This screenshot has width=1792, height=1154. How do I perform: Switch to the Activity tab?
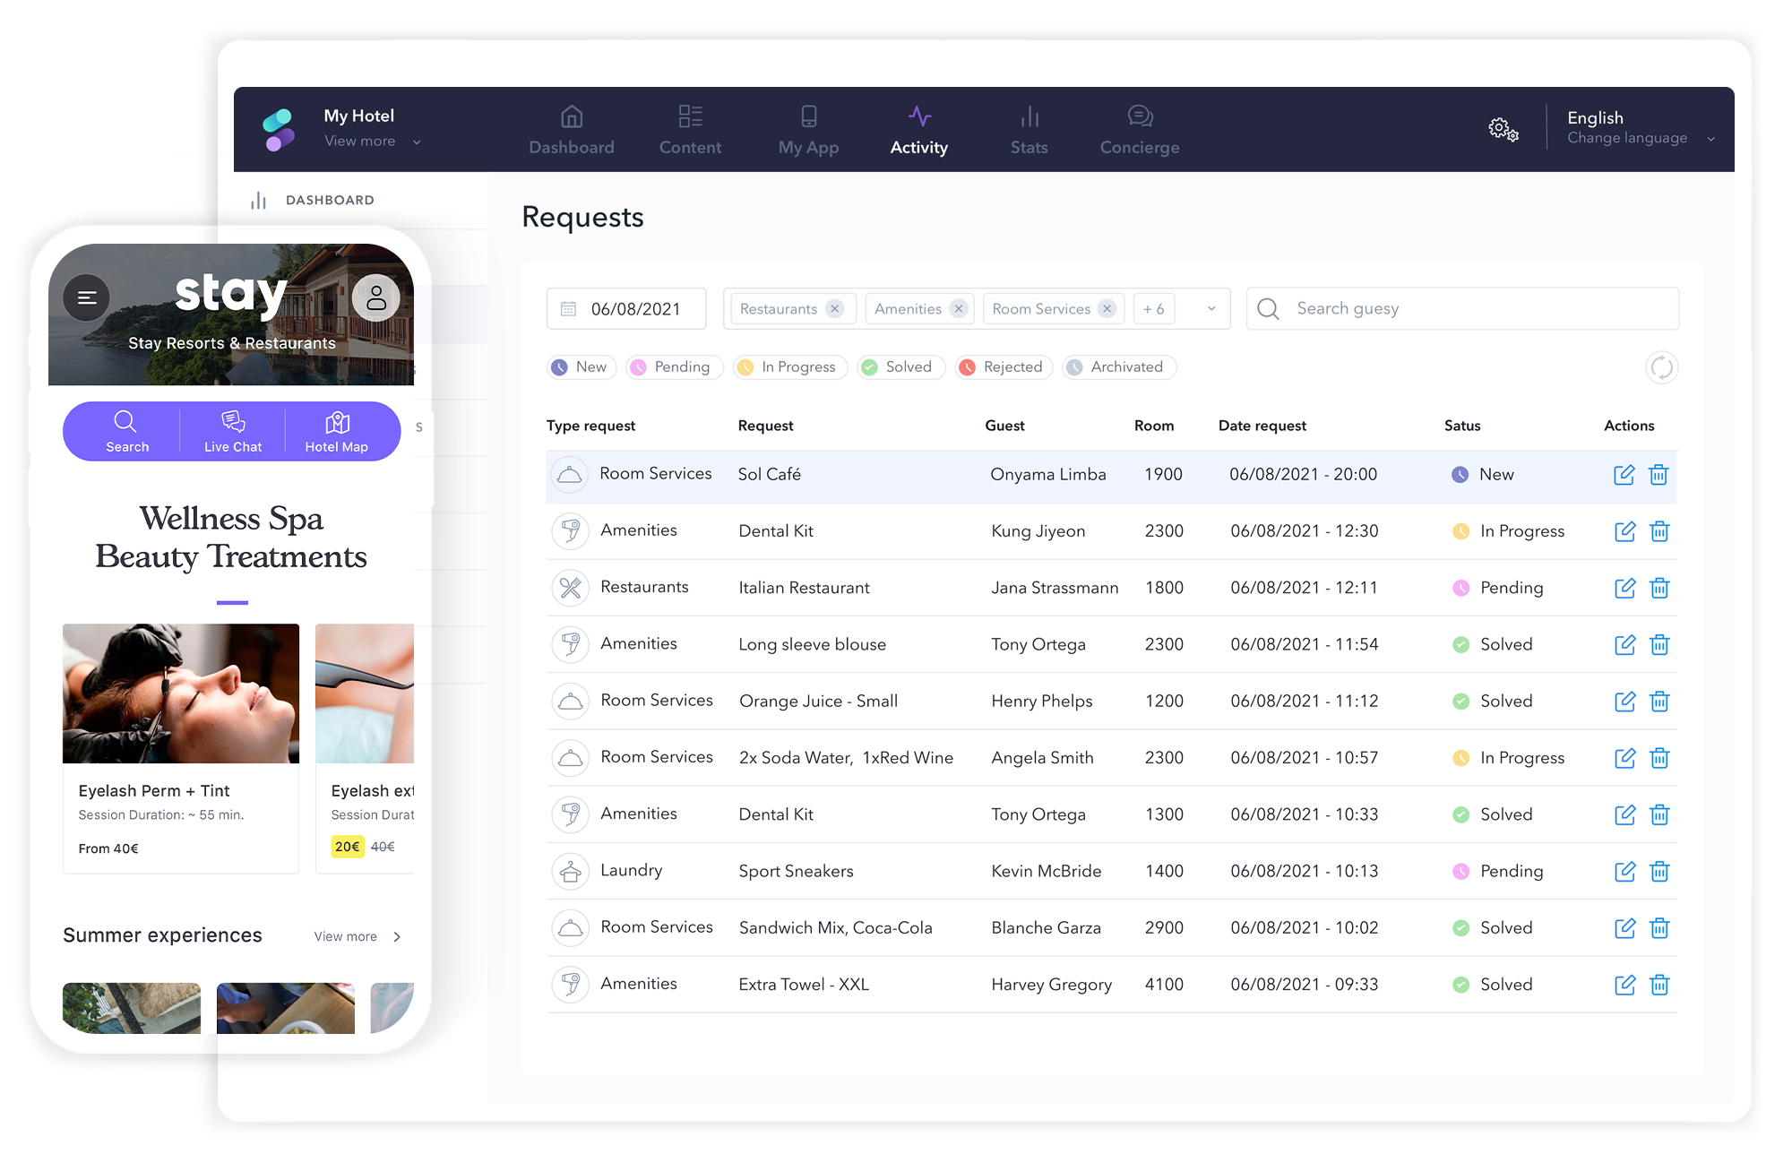pos(919,147)
